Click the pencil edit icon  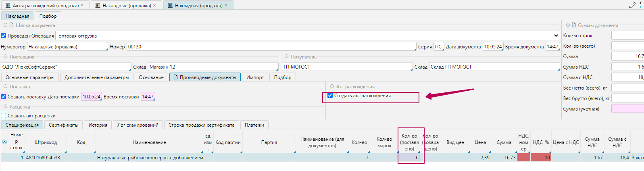click(x=632, y=5)
